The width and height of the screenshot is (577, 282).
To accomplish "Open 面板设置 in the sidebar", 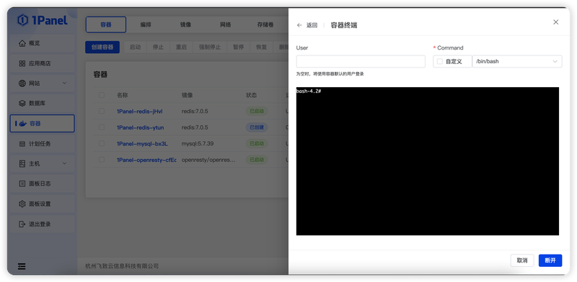I will pos(43,204).
